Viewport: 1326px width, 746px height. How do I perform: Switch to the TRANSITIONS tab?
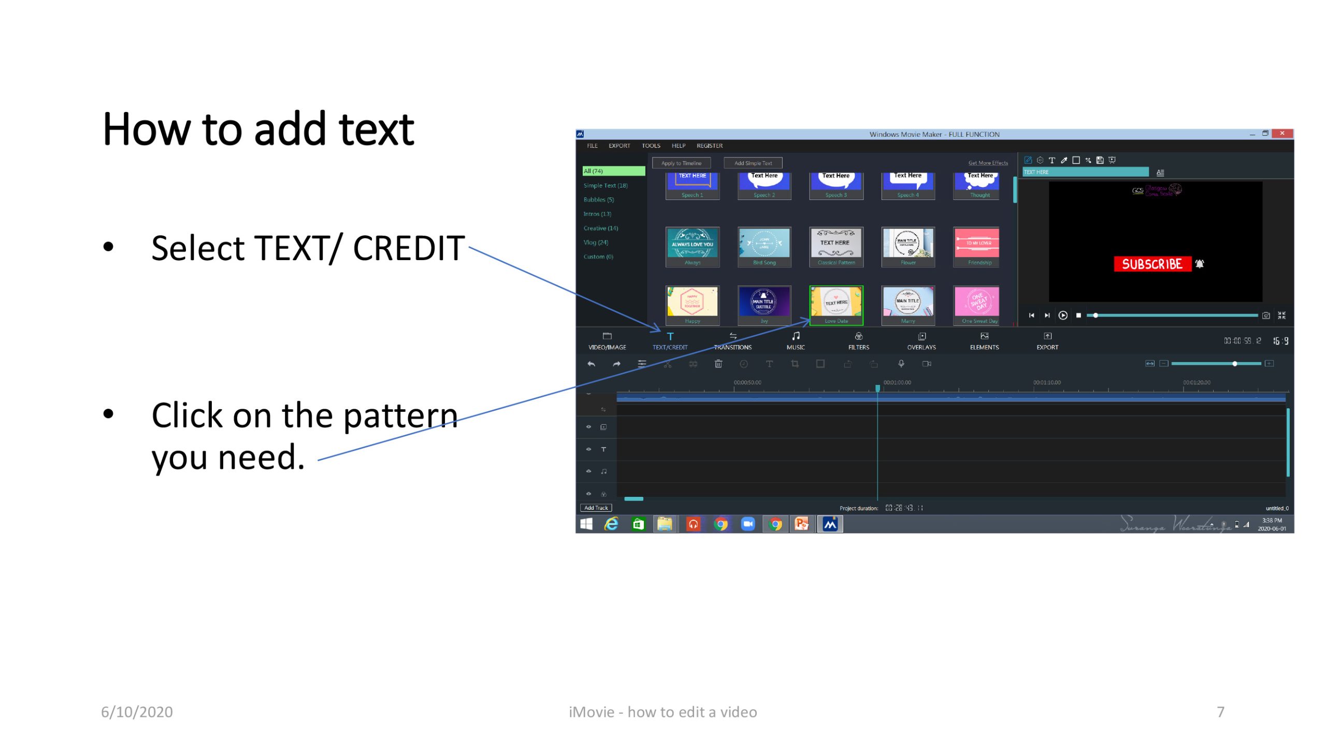click(x=732, y=341)
